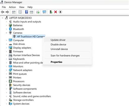This screenshot has width=129, height=106.
Task: Click the Forward arrow toolbar icon
Action: (7, 12)
